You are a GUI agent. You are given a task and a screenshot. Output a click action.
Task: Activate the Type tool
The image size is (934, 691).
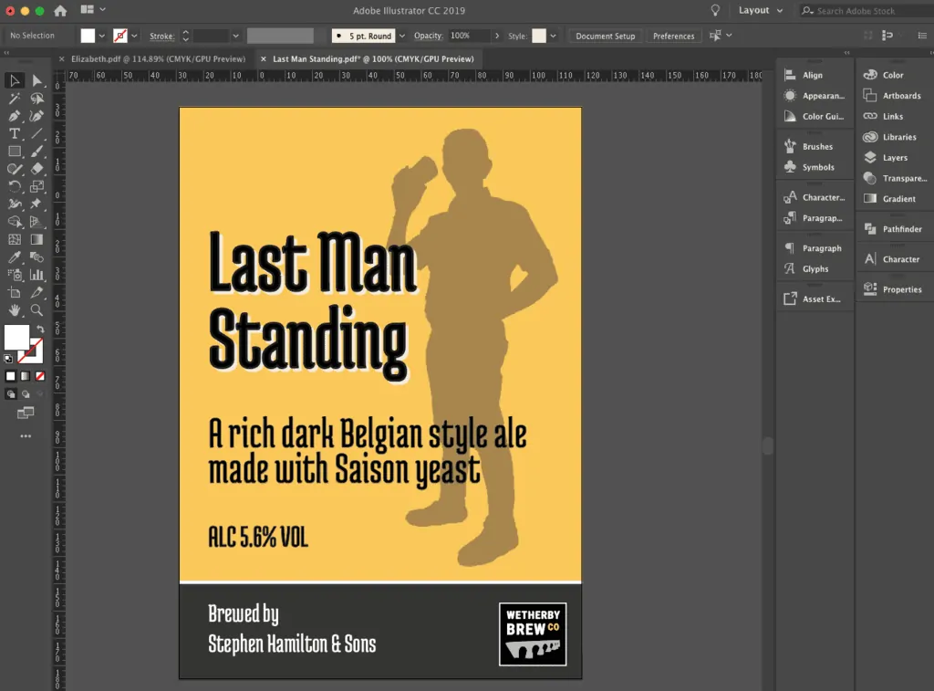(x=15, y=133)
